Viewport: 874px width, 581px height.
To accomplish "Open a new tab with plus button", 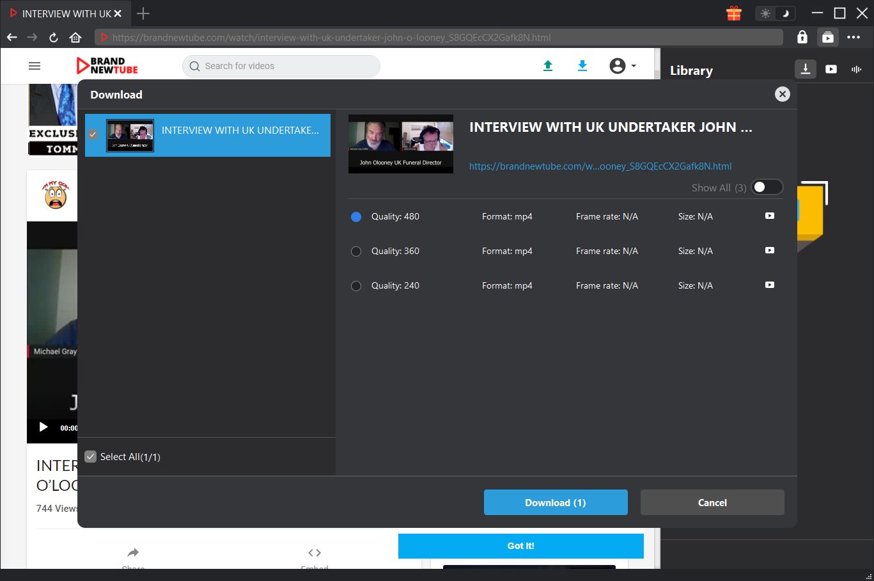I will click(x=143, y=13).
